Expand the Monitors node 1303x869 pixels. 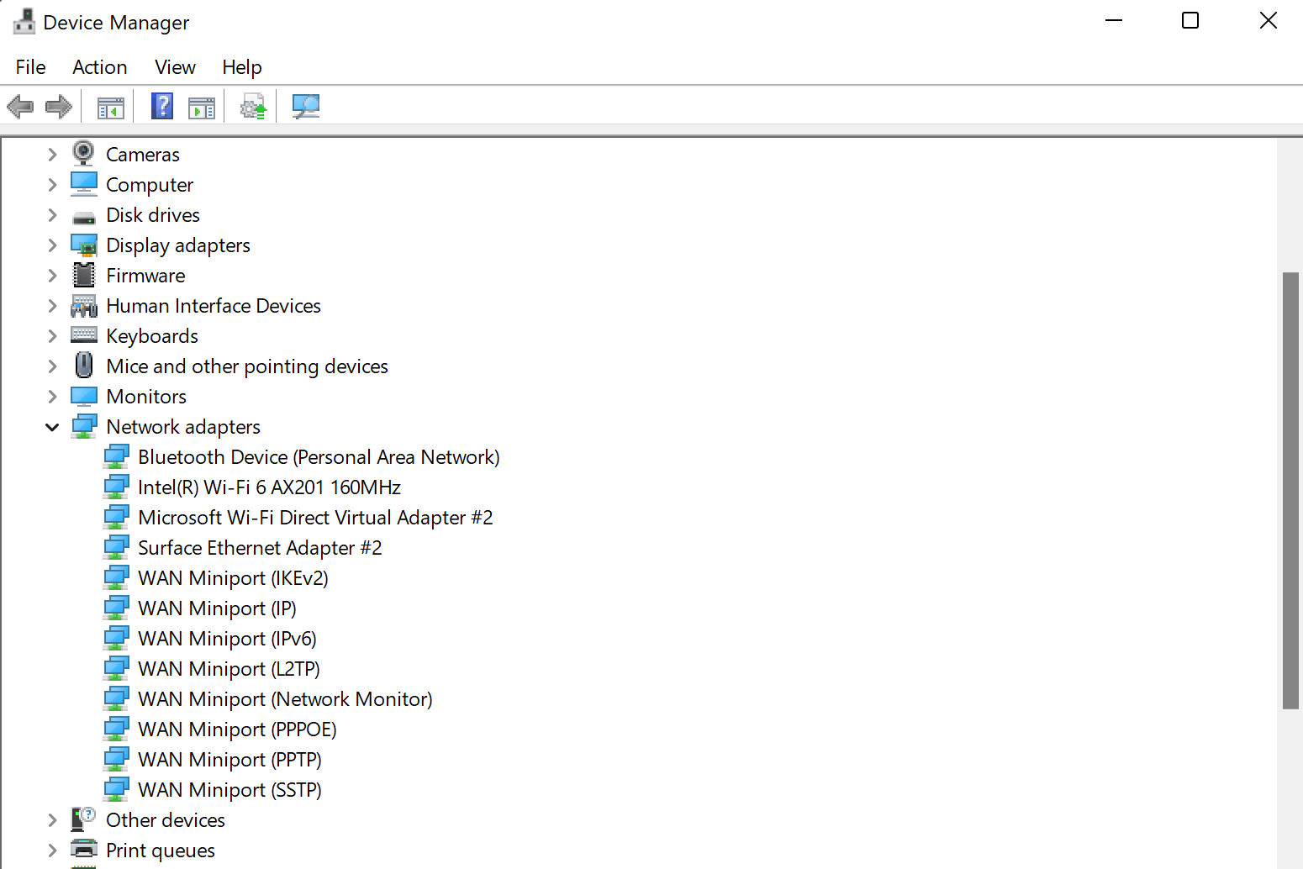pos(52,396)
